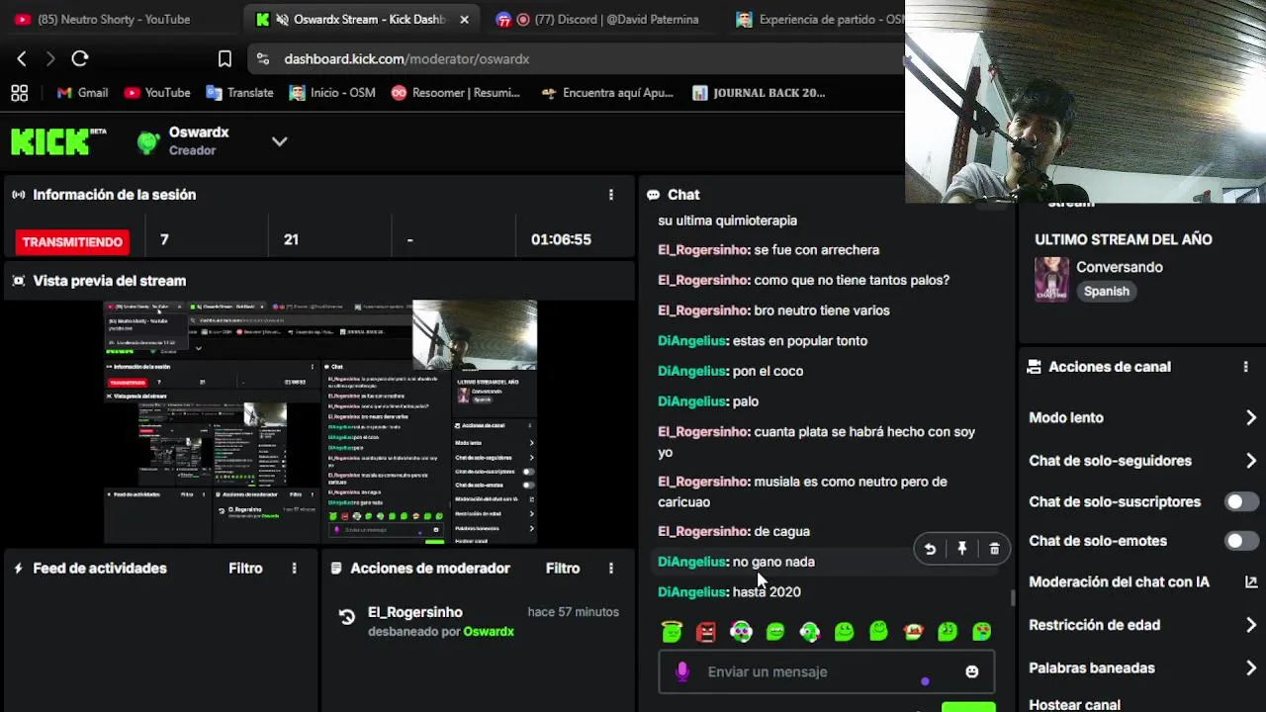Image resolution: width=1266 pixels, height=712 pixels.
Task: Open the Feed de actividades three-dot menu
Action: tap(294, 569)
